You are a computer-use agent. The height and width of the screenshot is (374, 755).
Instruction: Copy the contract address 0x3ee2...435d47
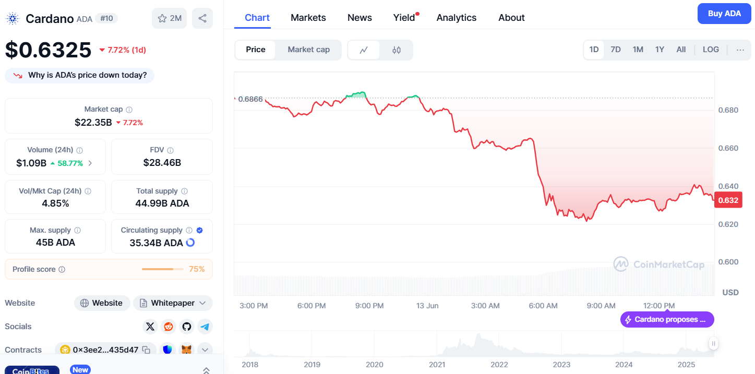coord(147,350)
